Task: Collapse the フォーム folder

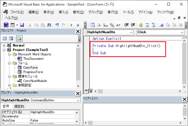Action: 9,63
